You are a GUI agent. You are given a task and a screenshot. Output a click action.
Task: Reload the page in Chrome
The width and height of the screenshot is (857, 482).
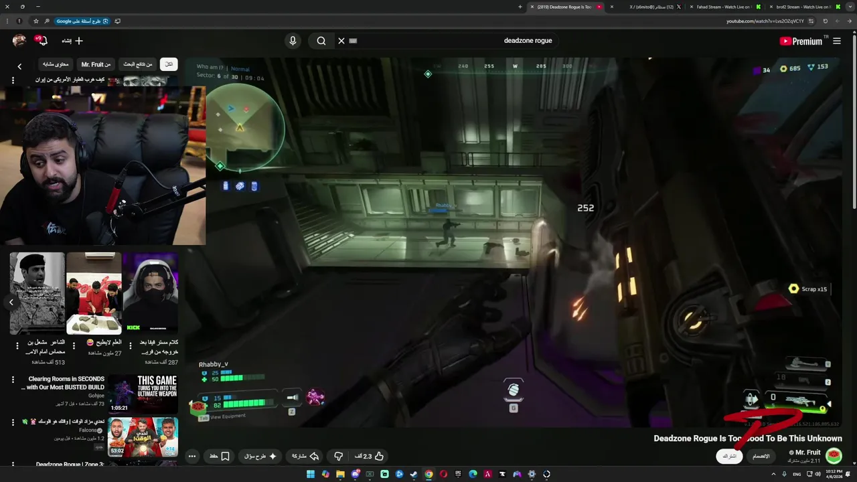(x=826, y=21)
